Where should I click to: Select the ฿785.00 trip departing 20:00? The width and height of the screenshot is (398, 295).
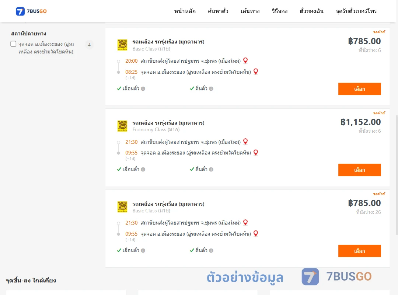point(359,89)
